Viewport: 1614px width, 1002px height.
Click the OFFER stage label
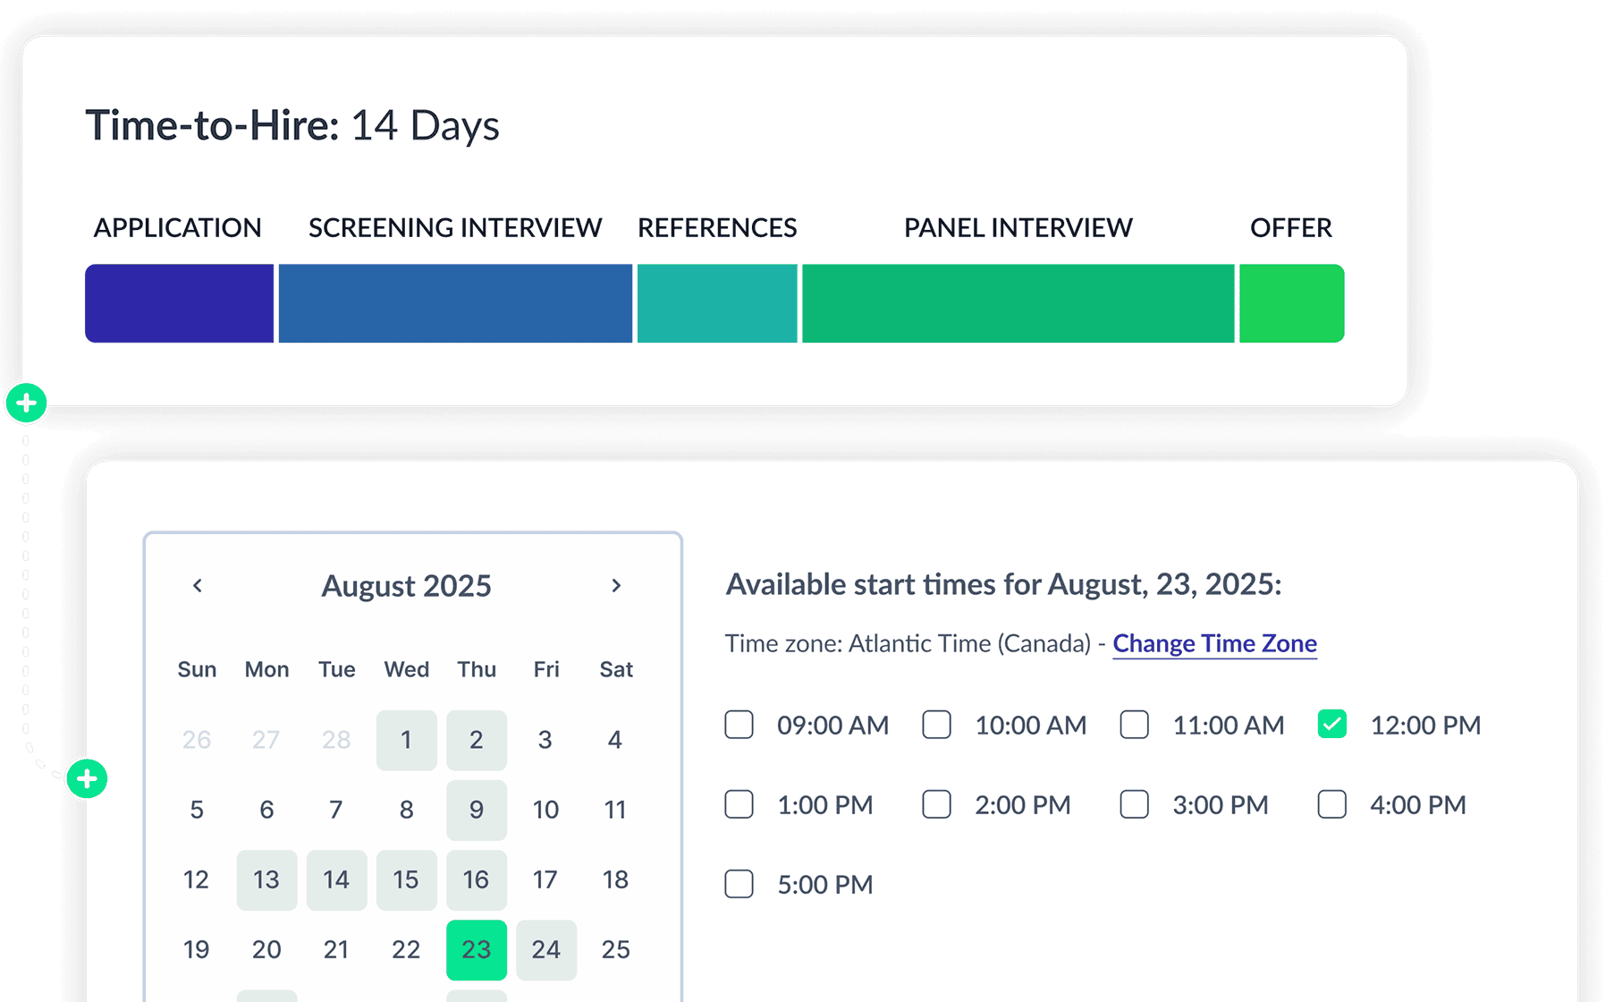tap(1291, 227)
